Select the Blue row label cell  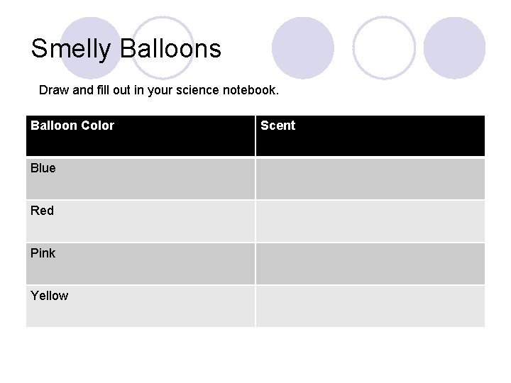141,178
